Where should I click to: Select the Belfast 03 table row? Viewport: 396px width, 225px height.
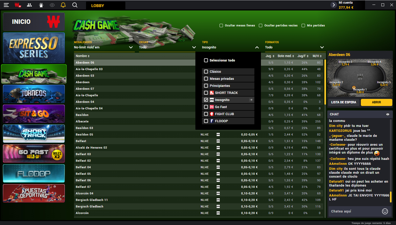[x=199, y=154]
